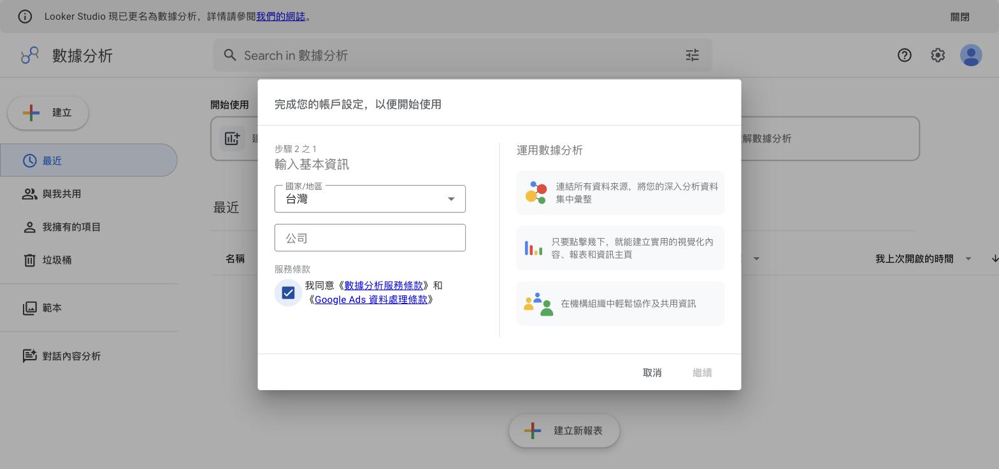The width and height of the screenshot is (999, 469).
Task: Click the sort direction arrow icon
Action: pyautogui.click(x=995, y=258)
